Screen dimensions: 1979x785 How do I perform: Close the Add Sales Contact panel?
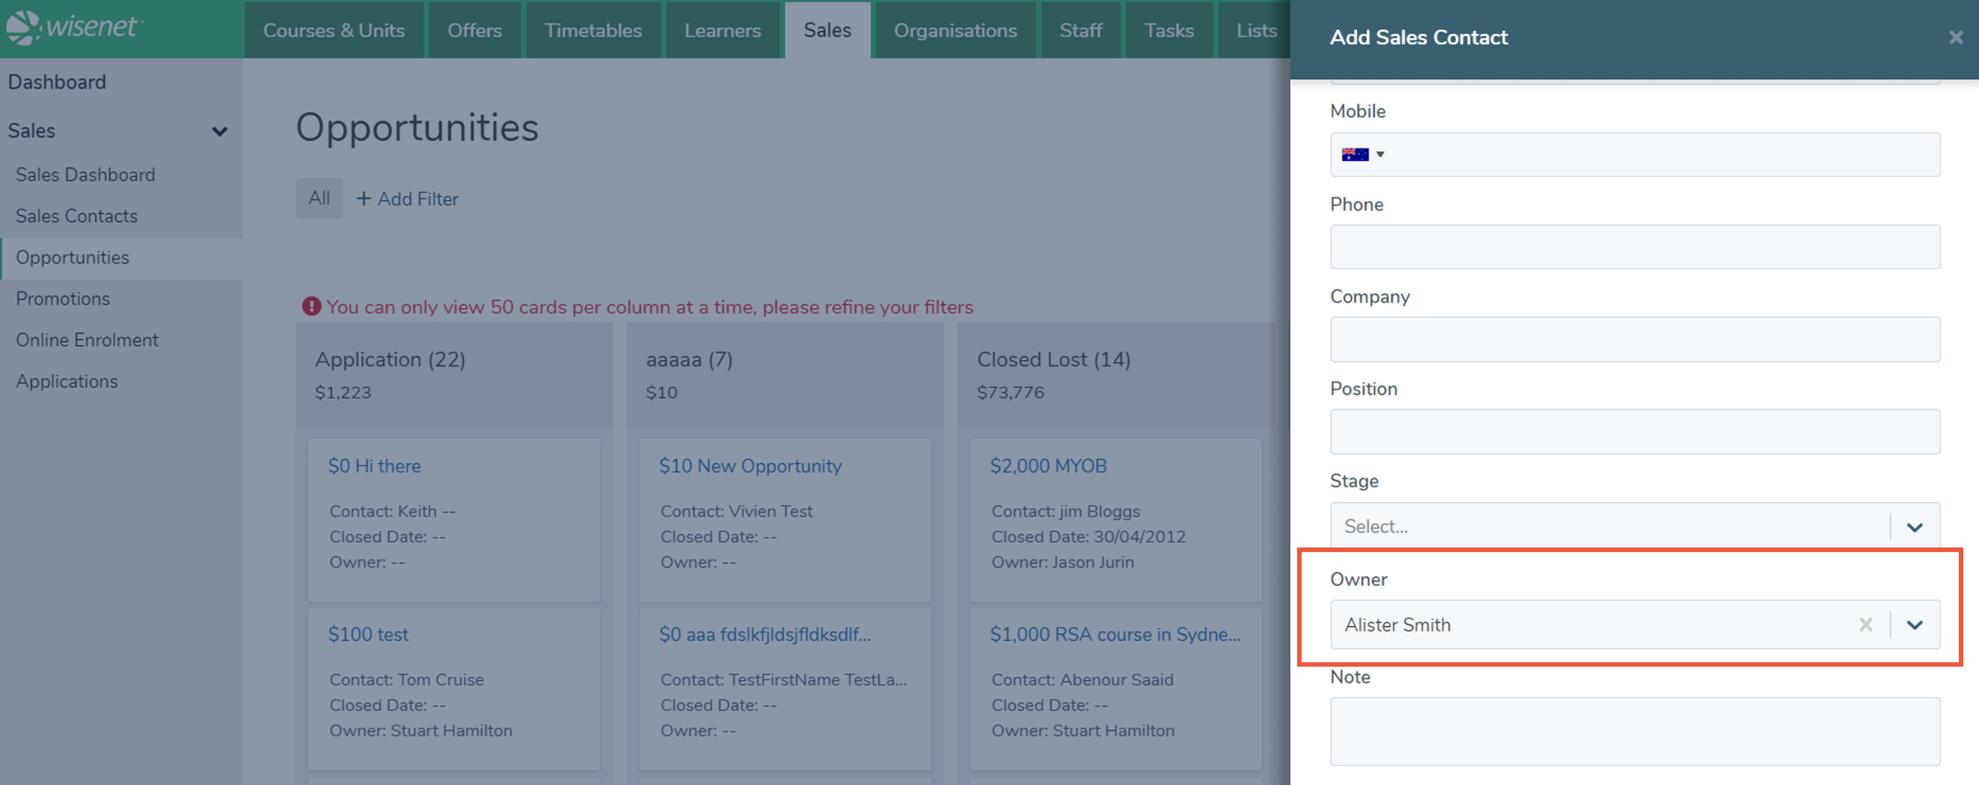pyautogui.click(x=1955, y=37)
